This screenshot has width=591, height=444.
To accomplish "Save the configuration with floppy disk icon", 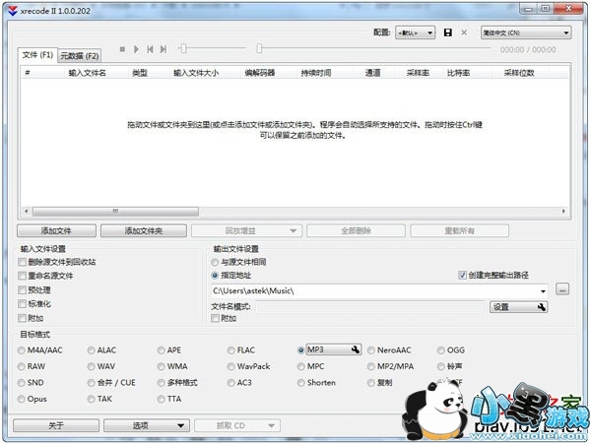I will coord(448,32).
